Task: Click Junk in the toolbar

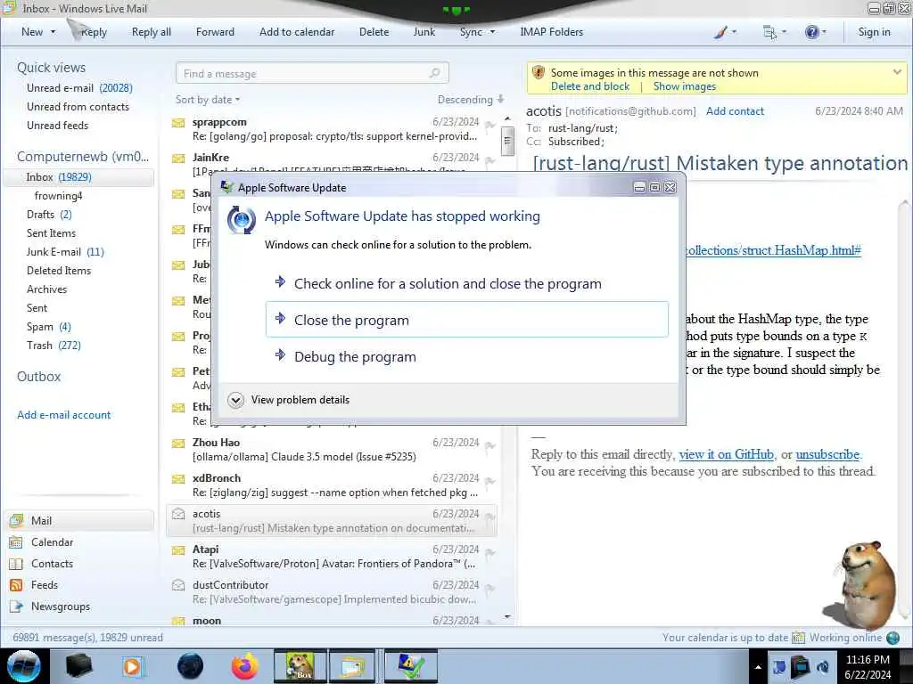Action: 424,32
